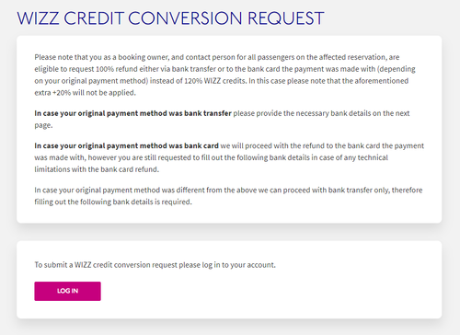
Task: Click the 'log in to your account' phrase
Action: click(238, 265)
